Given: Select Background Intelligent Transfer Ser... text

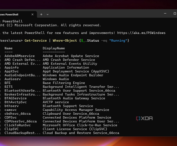Looking at the screenshot, I should point(81,87).
